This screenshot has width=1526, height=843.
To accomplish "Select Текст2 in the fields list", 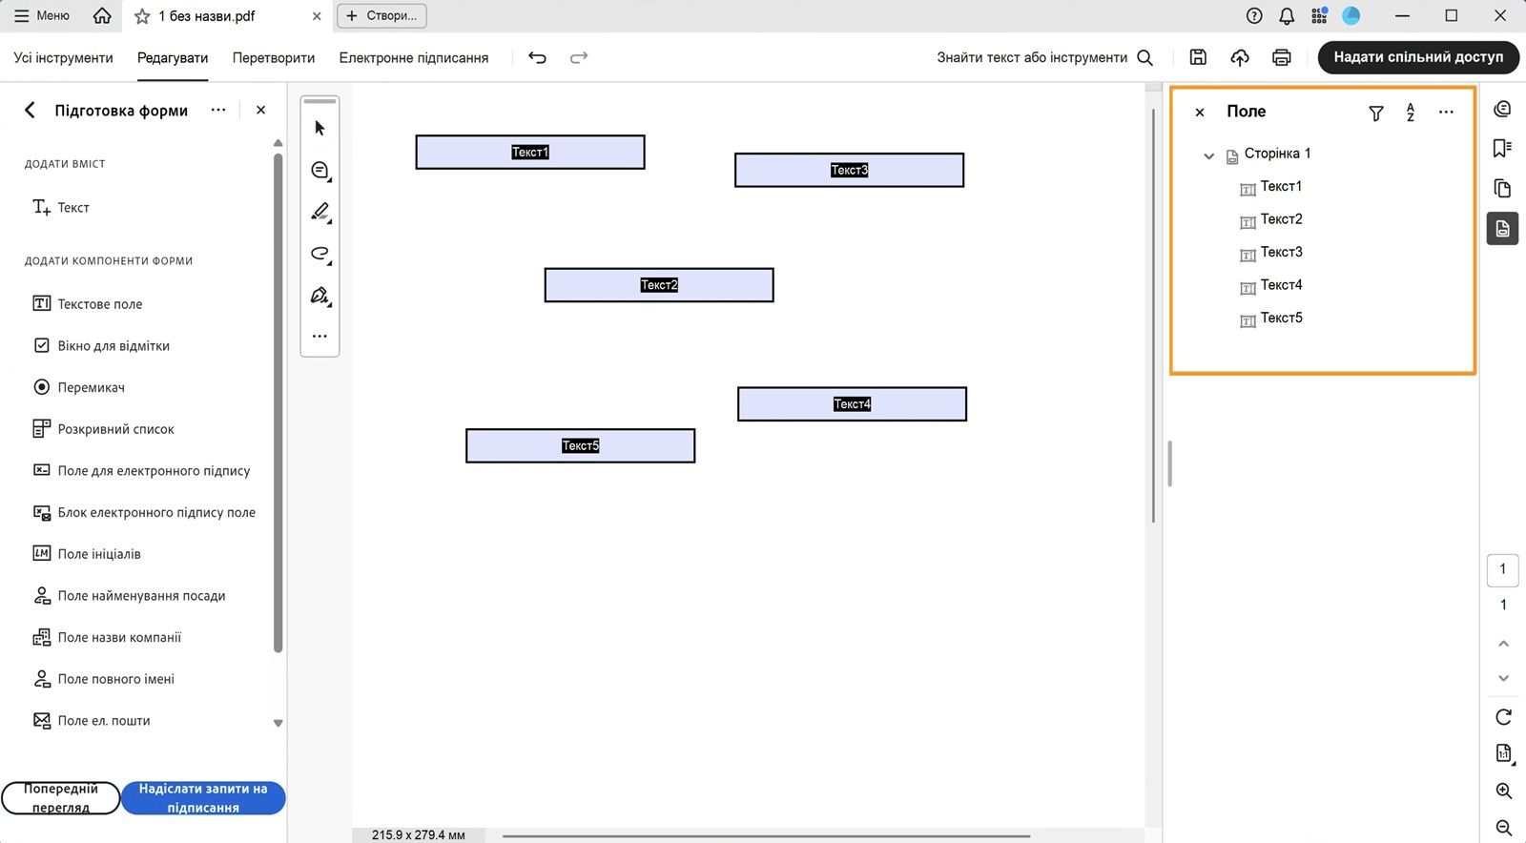I will tap(1281, 219).
